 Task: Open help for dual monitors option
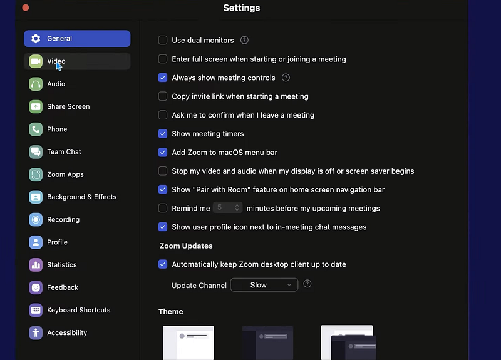coord(244,40)
